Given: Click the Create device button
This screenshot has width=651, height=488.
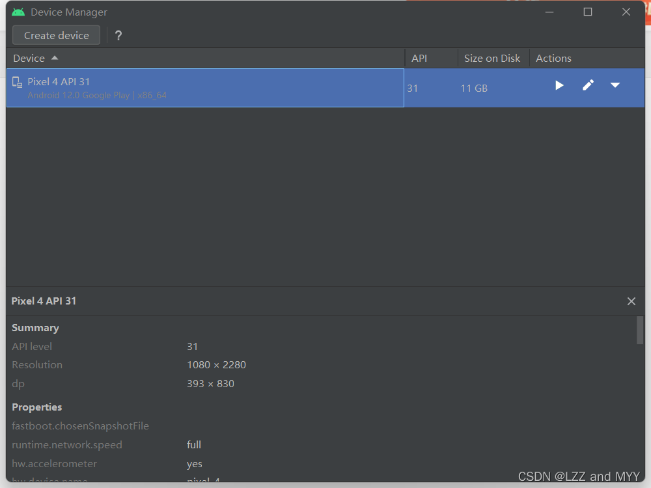Looking at the screenshot, I should click(x=57, y=35).
